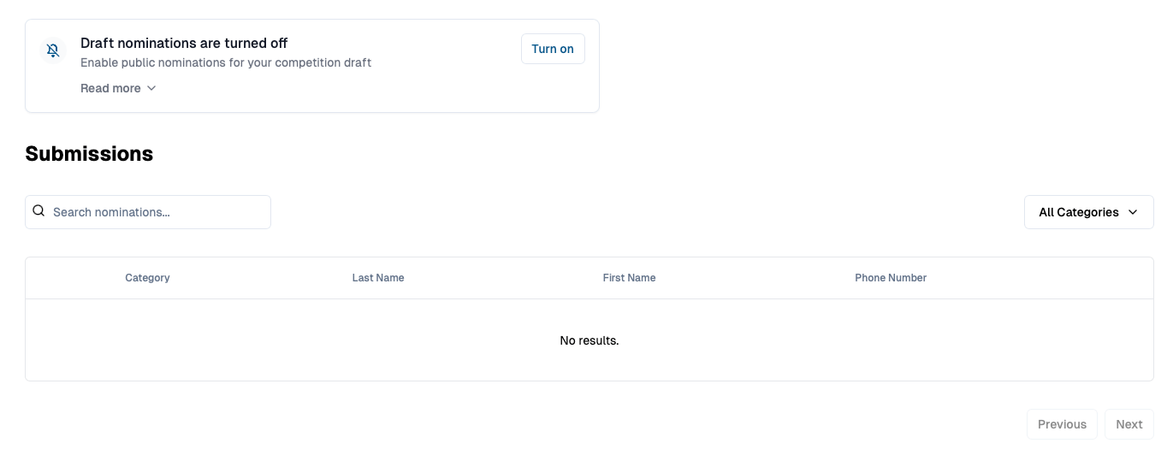Click the Submissions heading

click(89, 154)
